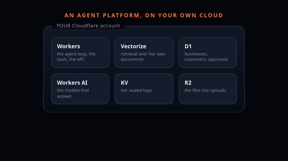
Task: Click the Workers AI heading
Action: click(72, 82)
